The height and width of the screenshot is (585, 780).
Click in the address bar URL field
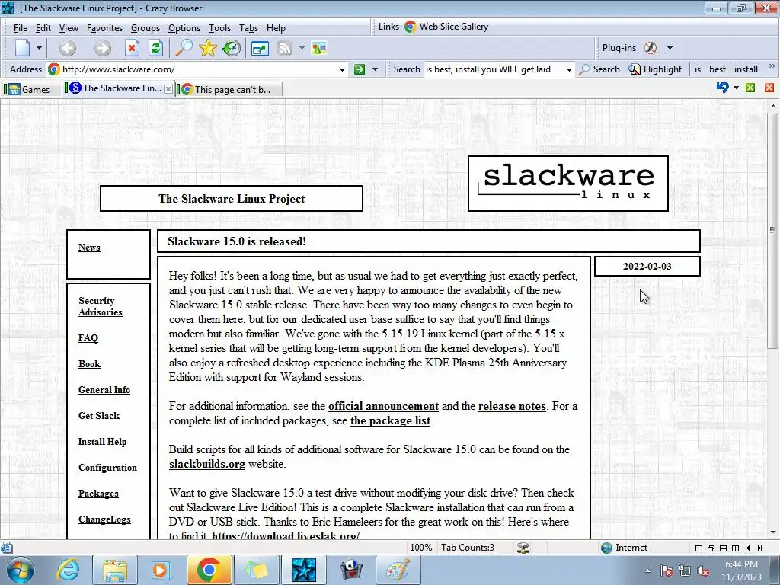pyautogui.click(x=198, y=69)
